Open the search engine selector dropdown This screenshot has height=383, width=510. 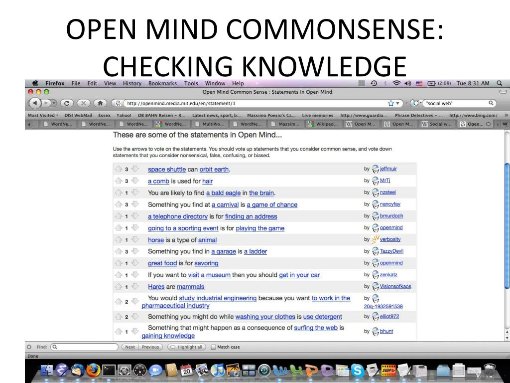coord(417,103)
